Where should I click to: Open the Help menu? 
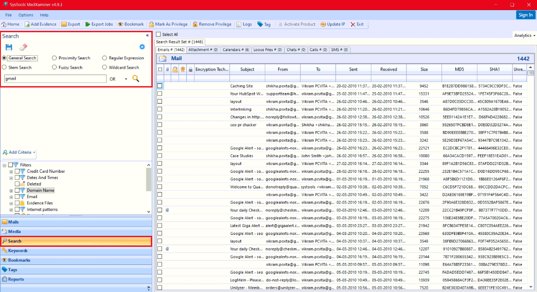click(x=44, y=15)
